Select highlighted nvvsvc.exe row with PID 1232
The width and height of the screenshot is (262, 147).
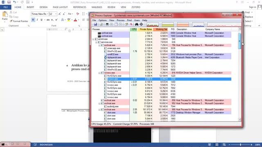pos(161,79)
